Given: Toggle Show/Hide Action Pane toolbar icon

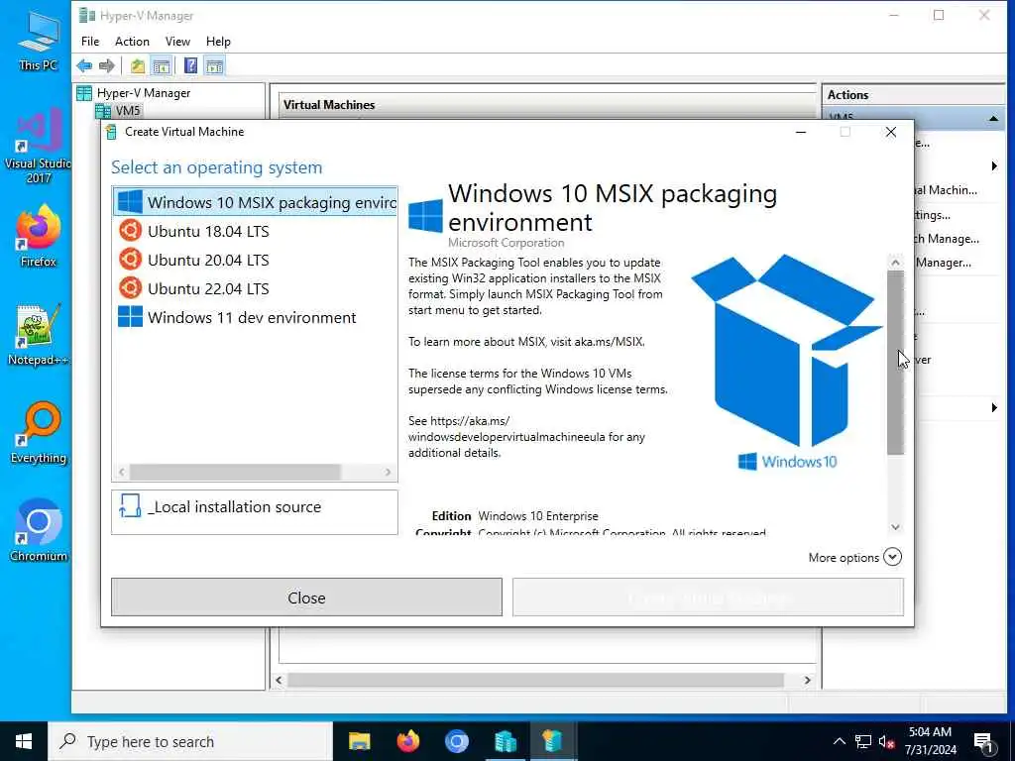Looking at the screenshot, I should [x=214, y=66].
